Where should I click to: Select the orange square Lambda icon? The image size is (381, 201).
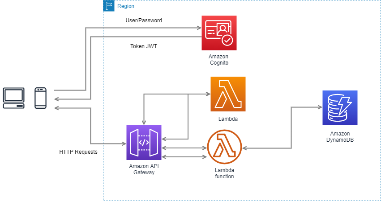pyautogui.click(x=228, y=94)
